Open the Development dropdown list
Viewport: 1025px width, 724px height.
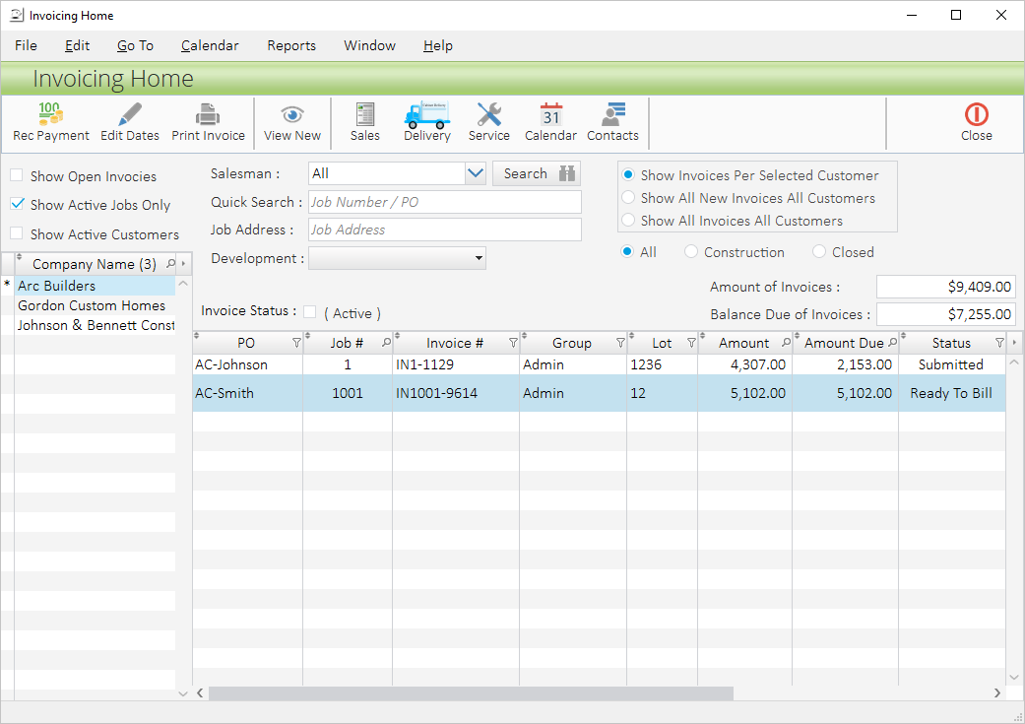[479, 258]
